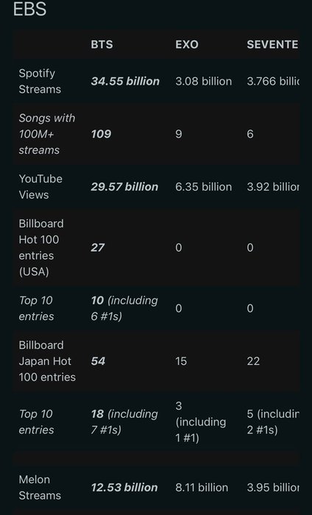Select BTS 12.53 billion Melon value

[124, 487]
